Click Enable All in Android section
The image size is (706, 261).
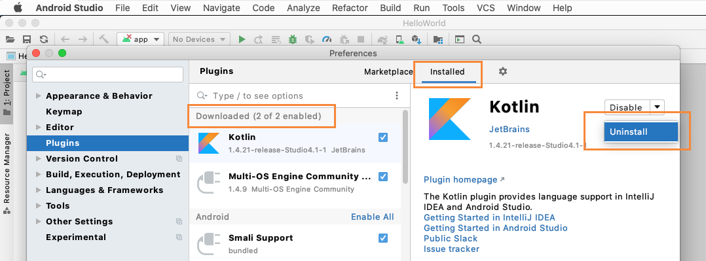tap(373, 217)
